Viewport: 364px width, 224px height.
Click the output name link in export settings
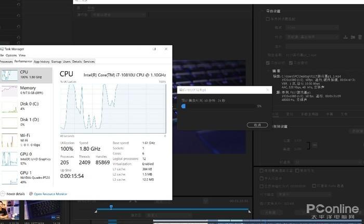[301, 55]
